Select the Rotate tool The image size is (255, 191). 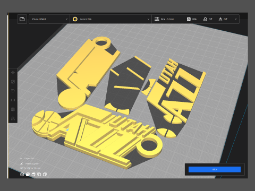[13, 91]
